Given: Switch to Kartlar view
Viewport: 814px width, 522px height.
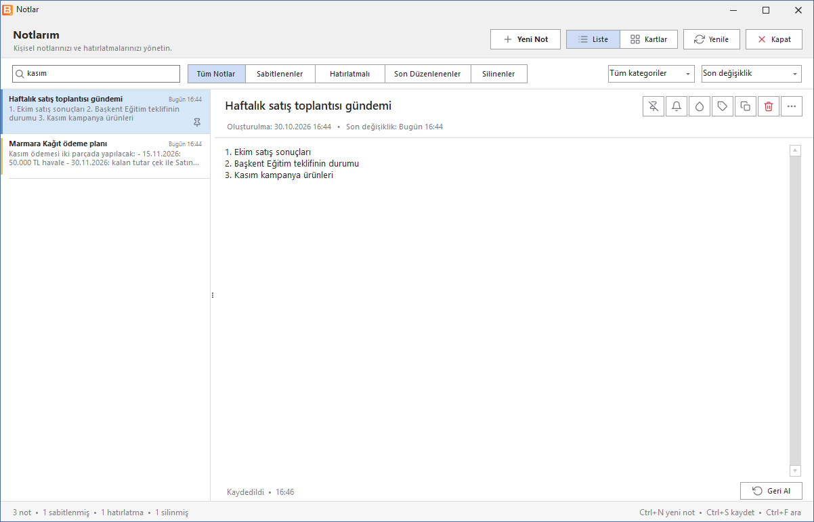Looking at the screenshot, I should coord(649,39).
